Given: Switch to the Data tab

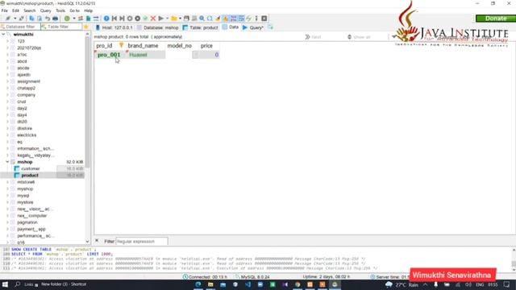Looking at the screenshot, I should pos(231,27).
